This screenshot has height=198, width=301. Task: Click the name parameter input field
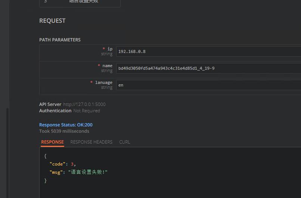click(x=208, y=68)
